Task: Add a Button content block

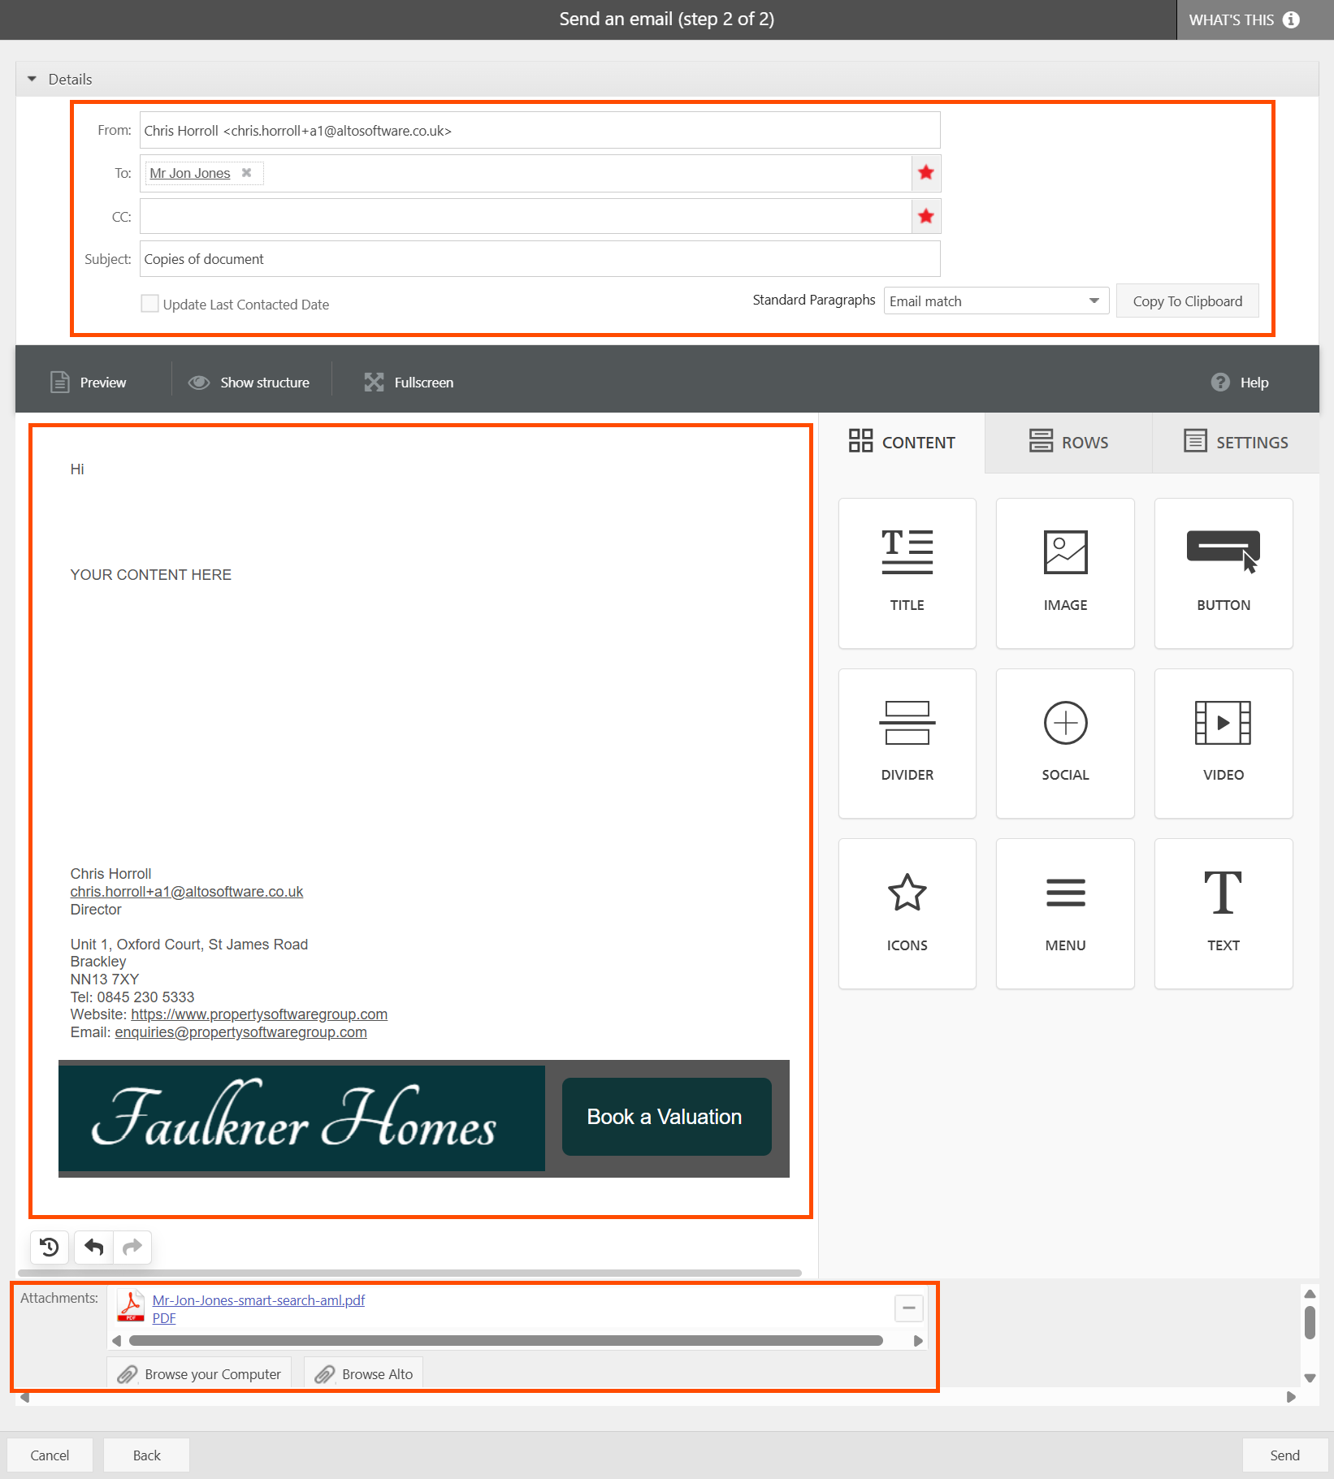Action: [x=1224, y=573]
